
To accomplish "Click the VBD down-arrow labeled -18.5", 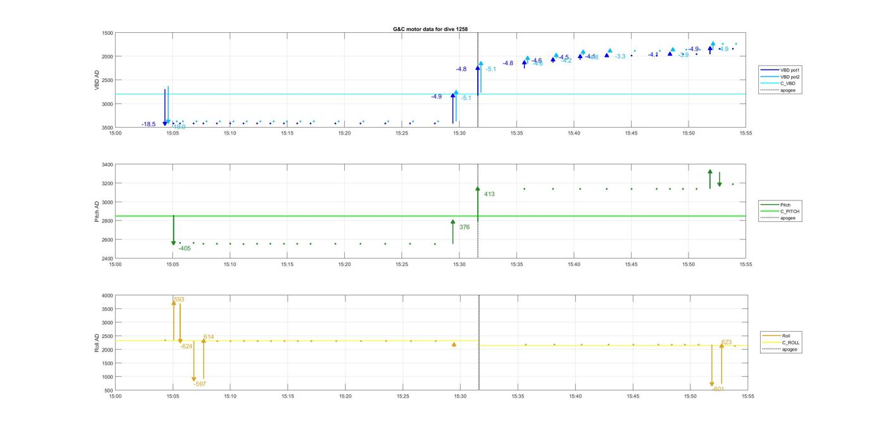I will (165, 107).
